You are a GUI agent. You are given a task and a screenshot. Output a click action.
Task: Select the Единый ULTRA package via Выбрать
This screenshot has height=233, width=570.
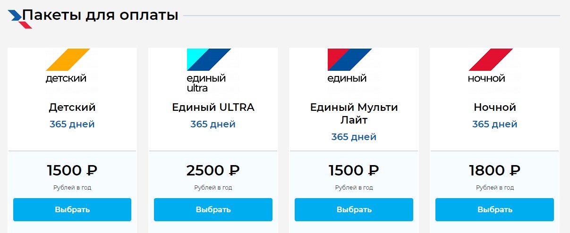[x=213, y=209]
